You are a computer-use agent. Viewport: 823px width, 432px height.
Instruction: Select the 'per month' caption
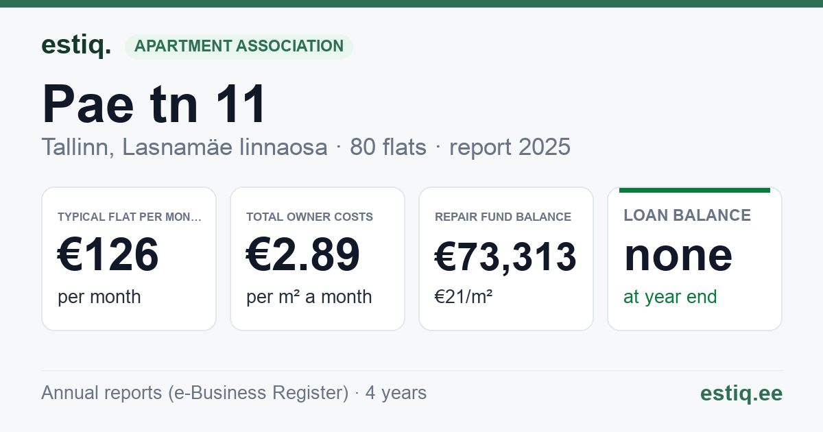(99, 297)
